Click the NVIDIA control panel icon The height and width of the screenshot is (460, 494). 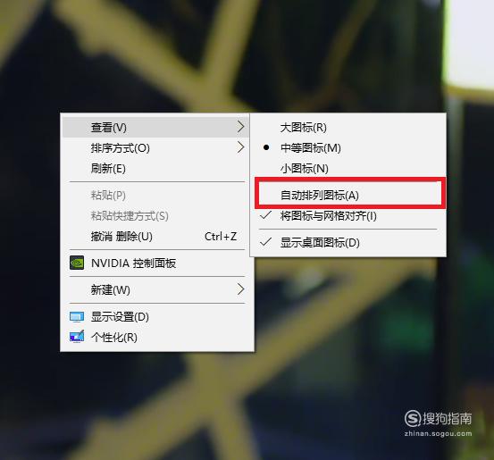click(77, 263)
